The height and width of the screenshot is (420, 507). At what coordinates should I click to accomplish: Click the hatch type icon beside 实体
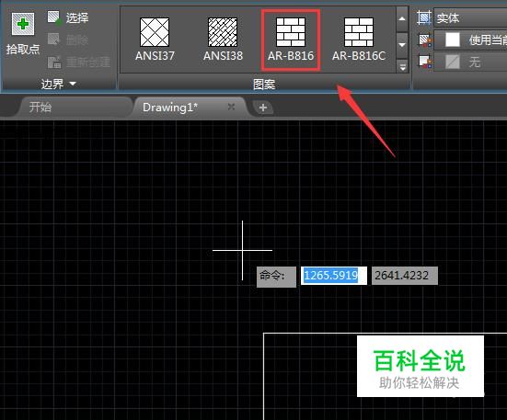[x=424, y=17]
